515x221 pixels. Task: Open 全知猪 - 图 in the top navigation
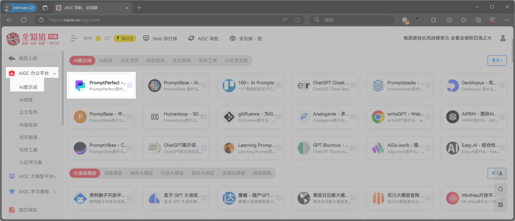pyautogui.click(x=246, y=38)
